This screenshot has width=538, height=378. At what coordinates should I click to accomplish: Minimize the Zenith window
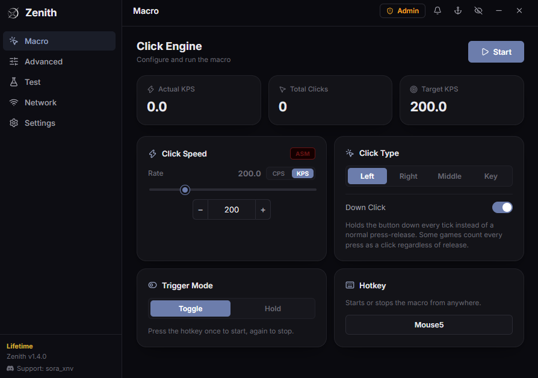click(x=499, y=11)
